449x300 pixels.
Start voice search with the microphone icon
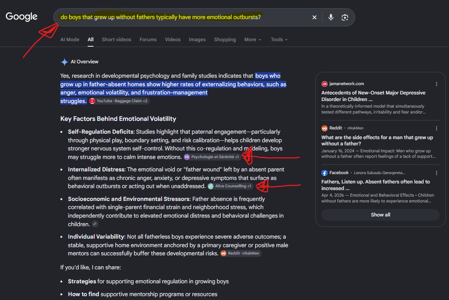tap(331, 17)
